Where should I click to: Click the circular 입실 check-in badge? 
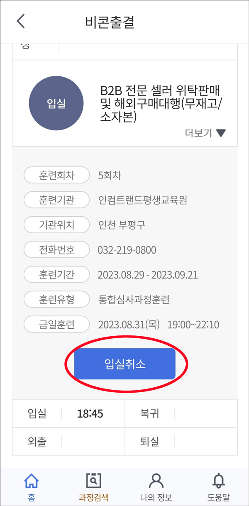pyautogui.click(x=56, y=103)
